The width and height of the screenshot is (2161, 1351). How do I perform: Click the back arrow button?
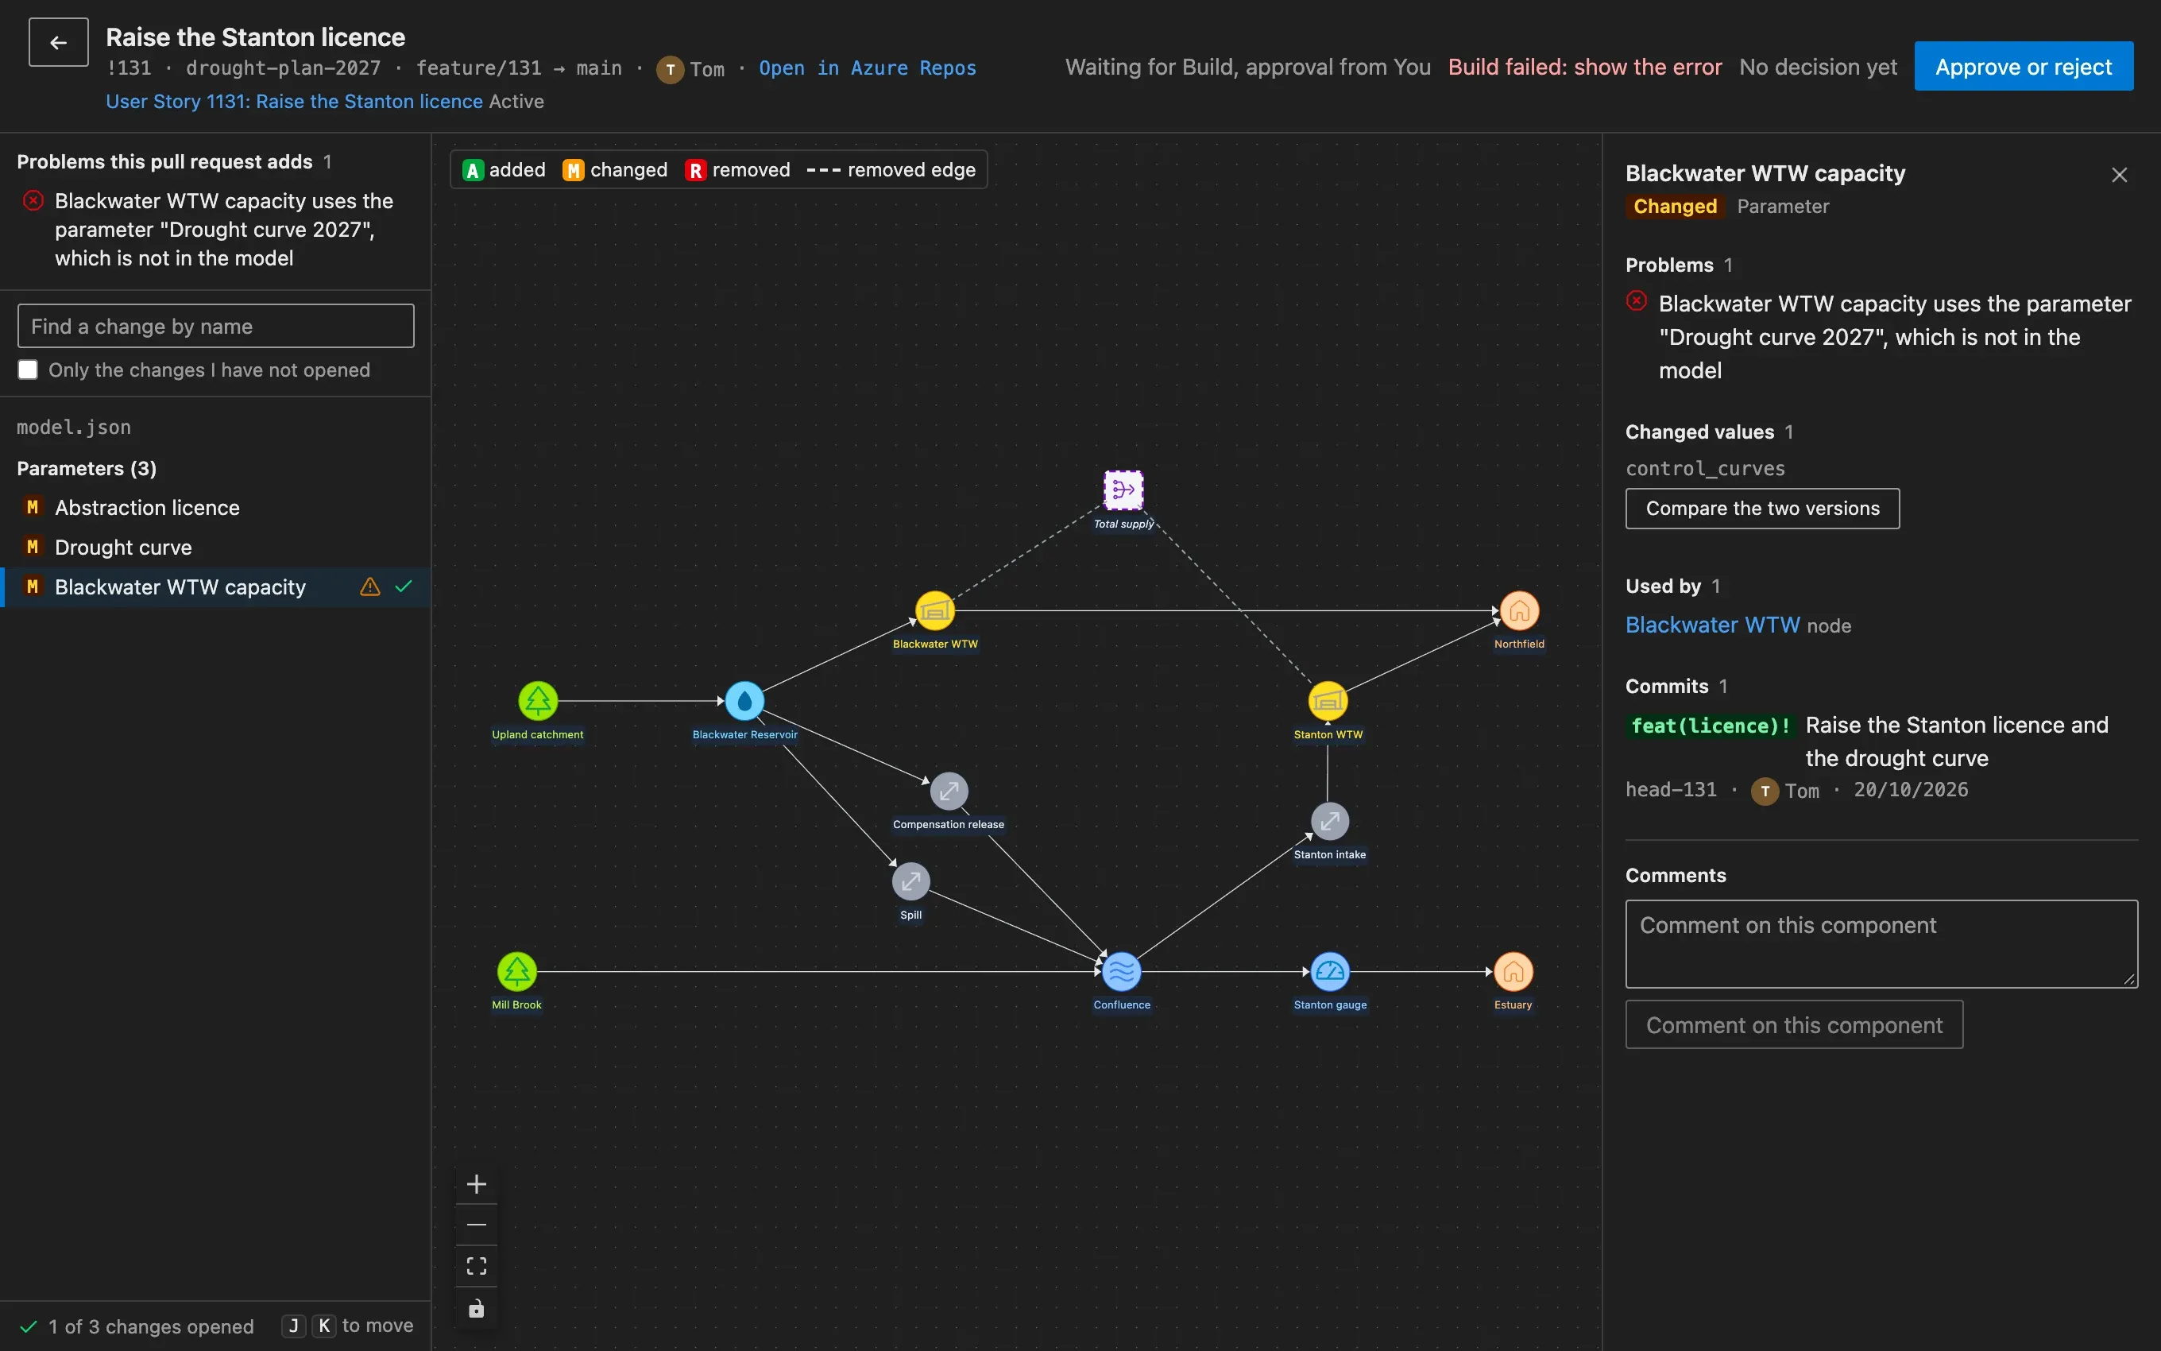coord(58,42)
